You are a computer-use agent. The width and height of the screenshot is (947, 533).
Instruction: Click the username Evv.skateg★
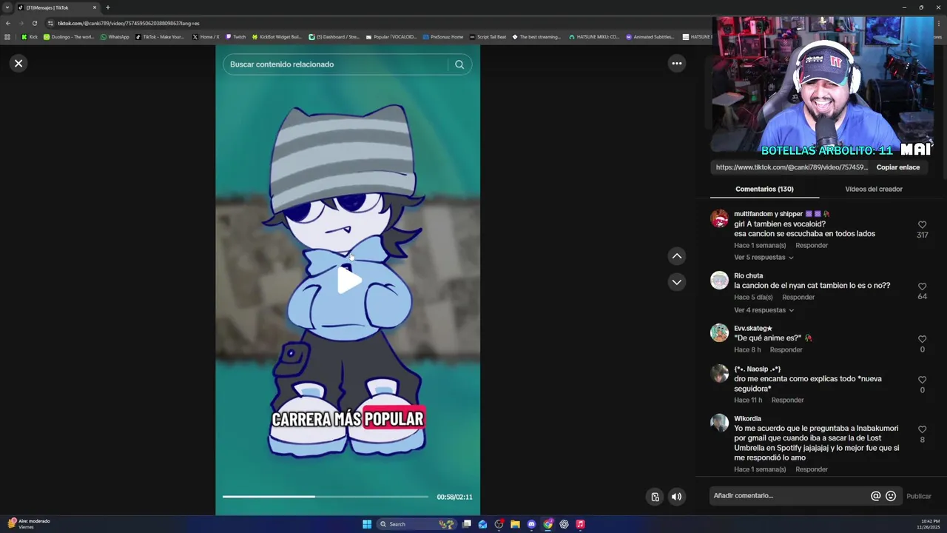tap(753, 328)
